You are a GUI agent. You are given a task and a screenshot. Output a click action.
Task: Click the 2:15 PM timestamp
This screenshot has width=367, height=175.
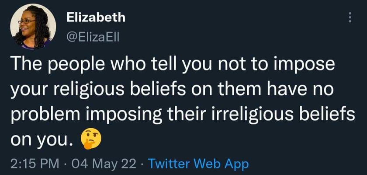pyautogui.click(x=35, y=164)
